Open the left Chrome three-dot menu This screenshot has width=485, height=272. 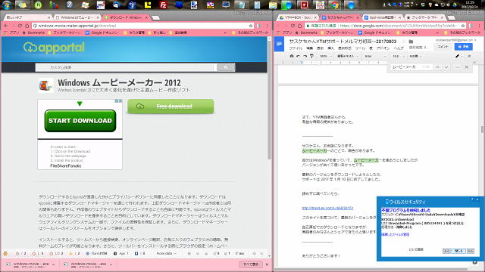click(x=268, y=26)
